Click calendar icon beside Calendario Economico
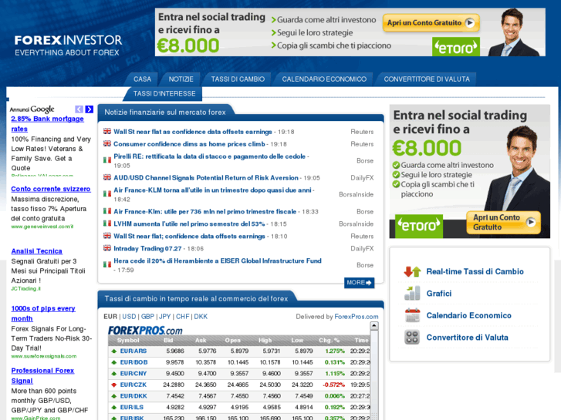The height and width of the screenshot is (420, 561). pos(412,316)
